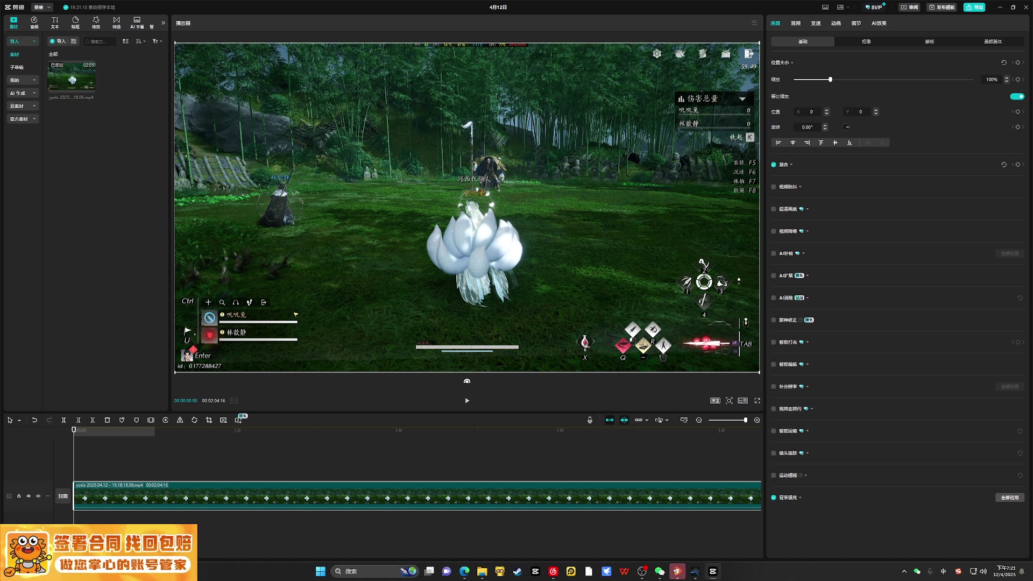This screenshot has height=581, width=1033.
Task: Enable the 智能打光 checkbox
Action: pos(774,342)
